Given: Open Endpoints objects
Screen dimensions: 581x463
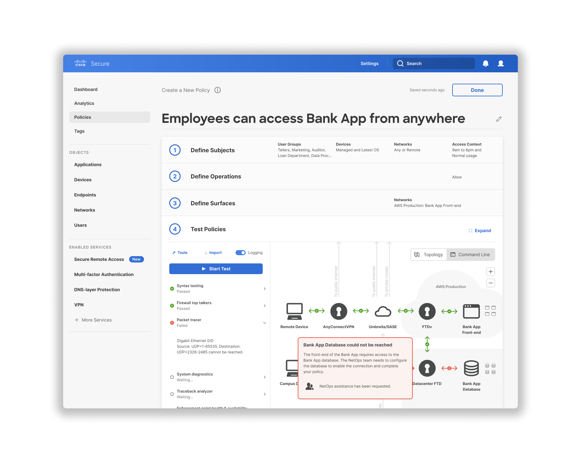Looking at the screenshot, I should point(85,195).
